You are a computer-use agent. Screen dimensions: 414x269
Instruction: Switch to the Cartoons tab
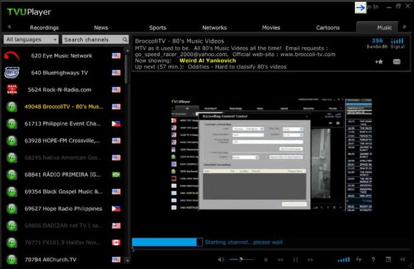click(x=328, y=28)
